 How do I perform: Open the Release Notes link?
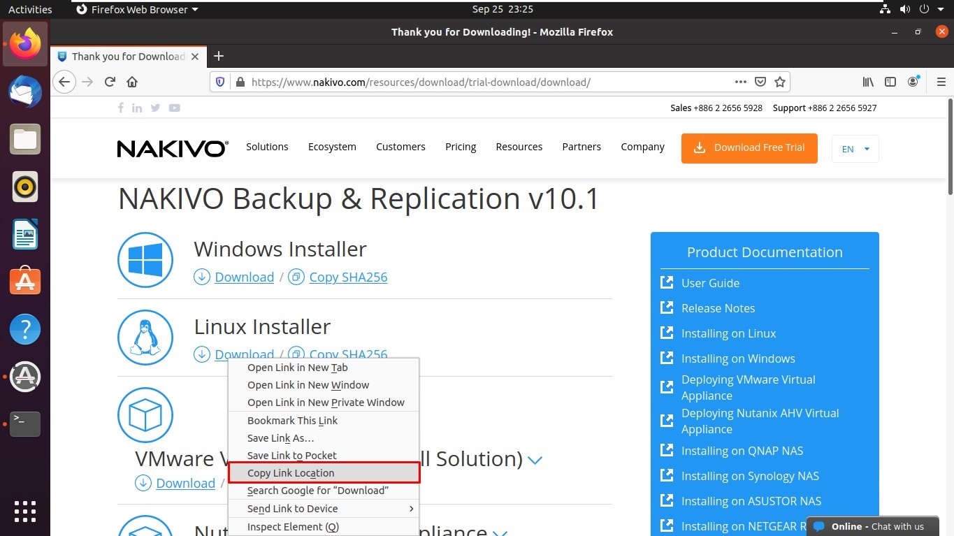[x=718, y=308]
